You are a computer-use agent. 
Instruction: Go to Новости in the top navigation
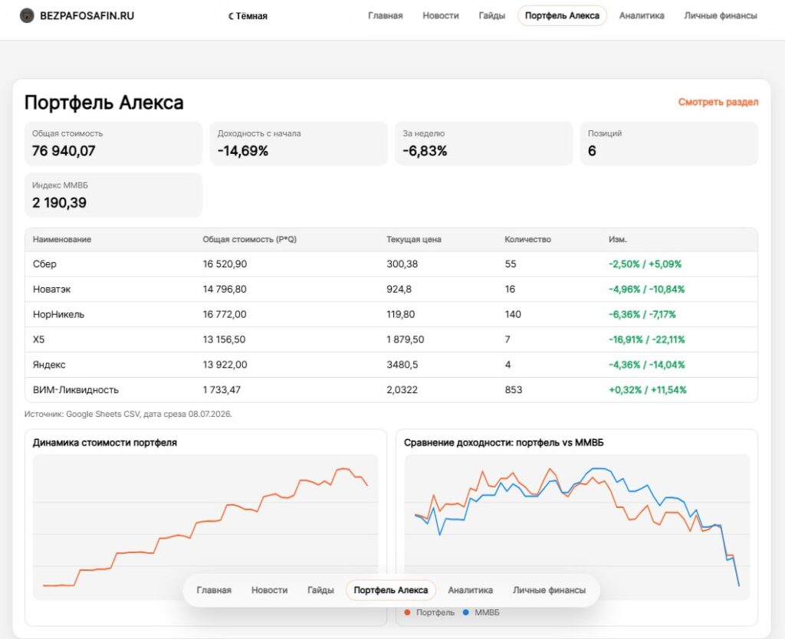click(x=441, y=15)
